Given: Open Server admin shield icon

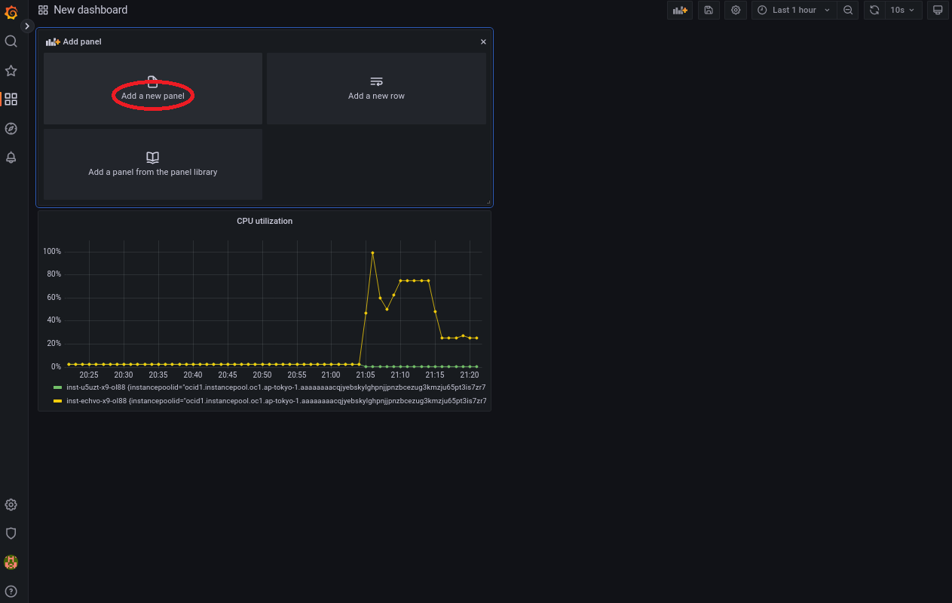Looking at the screenshot, I should tap(11, 534).
